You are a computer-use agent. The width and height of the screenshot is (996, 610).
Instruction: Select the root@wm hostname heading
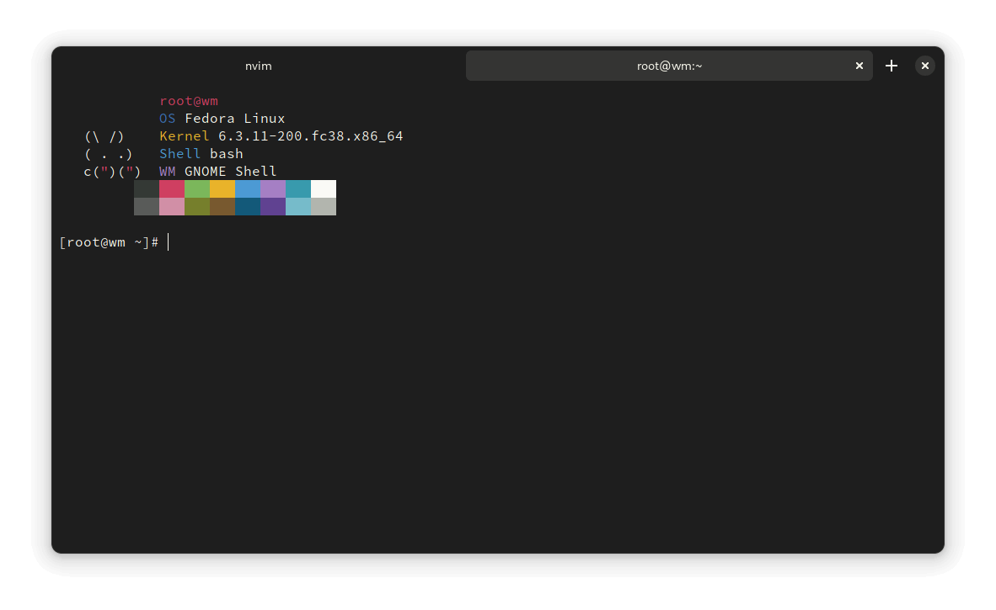point(188,100)
